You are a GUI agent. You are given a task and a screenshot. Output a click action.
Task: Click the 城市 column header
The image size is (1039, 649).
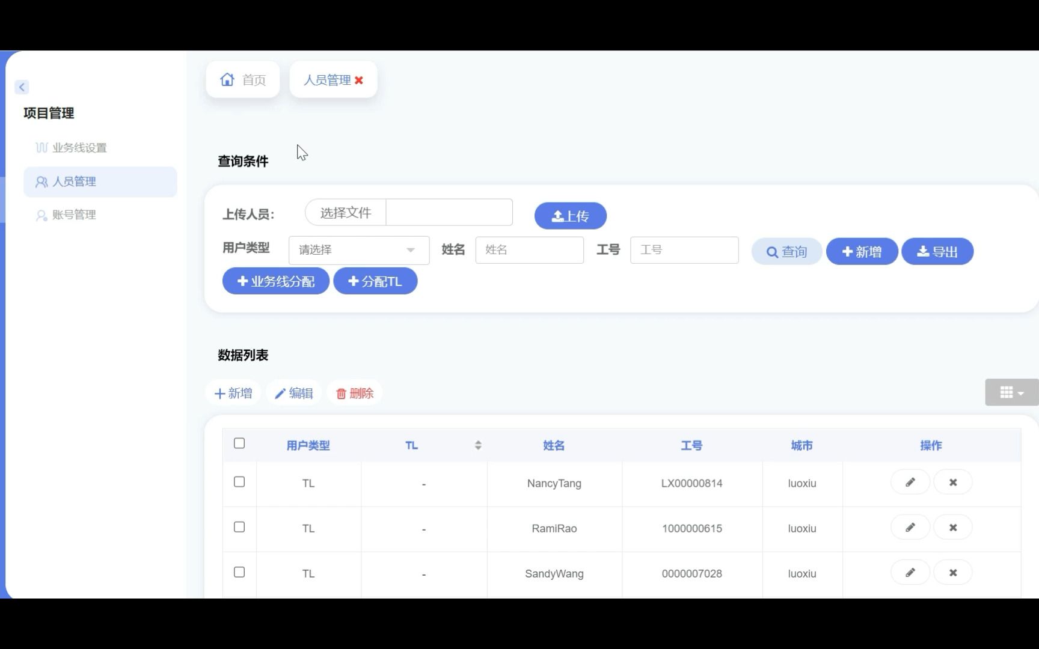click(x=802, y=446)
